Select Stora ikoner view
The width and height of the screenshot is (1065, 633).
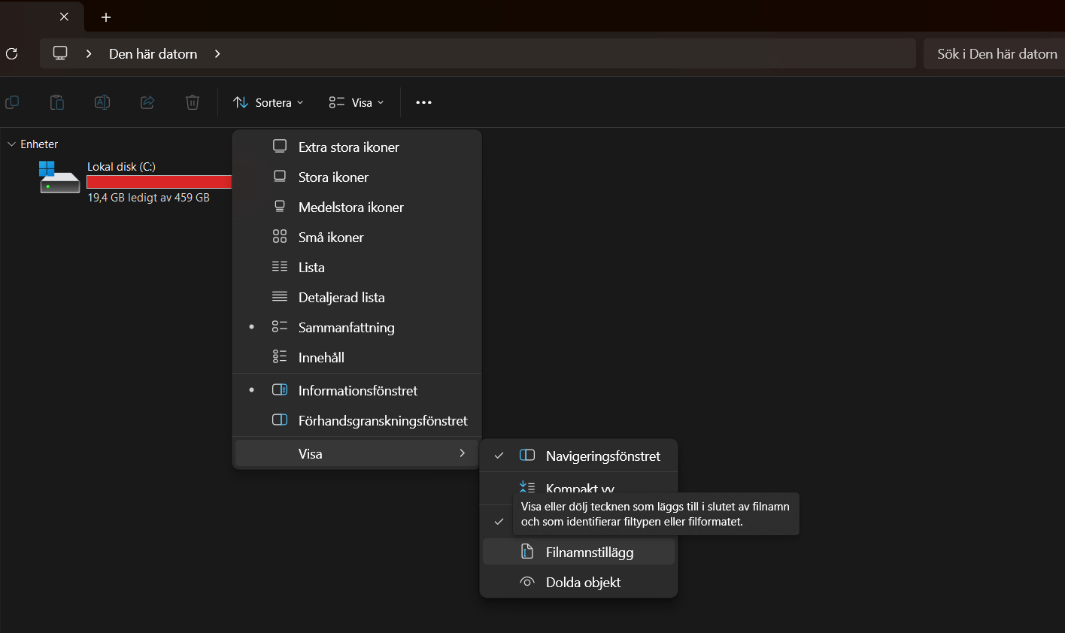(334, 177)
